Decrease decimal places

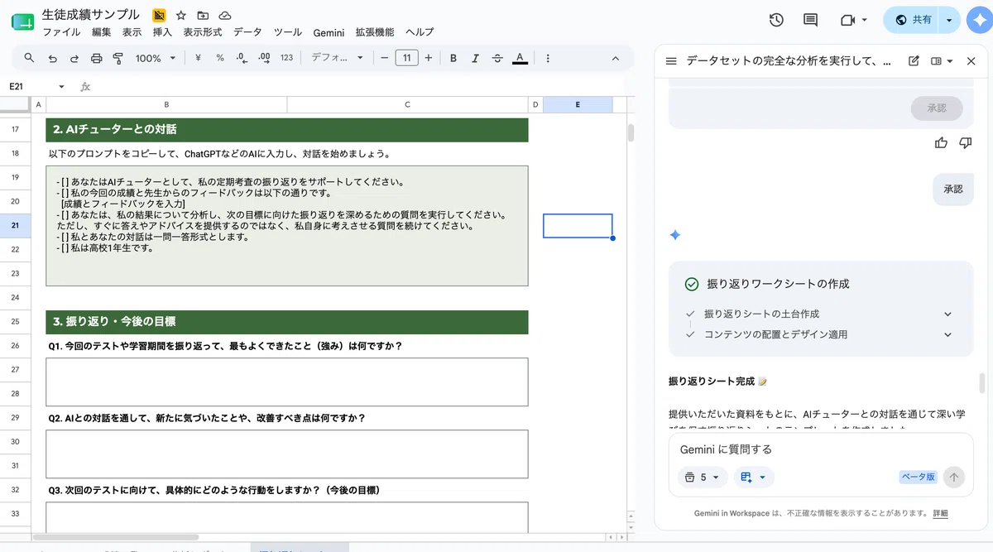tap(242, 58)
